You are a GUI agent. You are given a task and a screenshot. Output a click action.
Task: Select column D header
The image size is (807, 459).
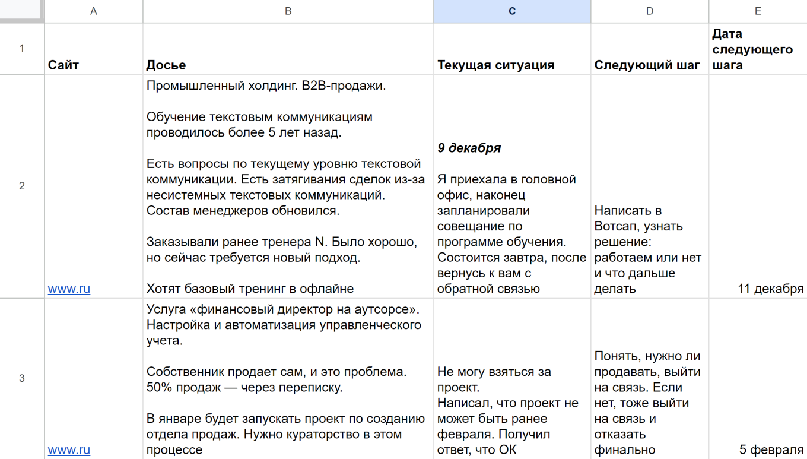(650, 11)
